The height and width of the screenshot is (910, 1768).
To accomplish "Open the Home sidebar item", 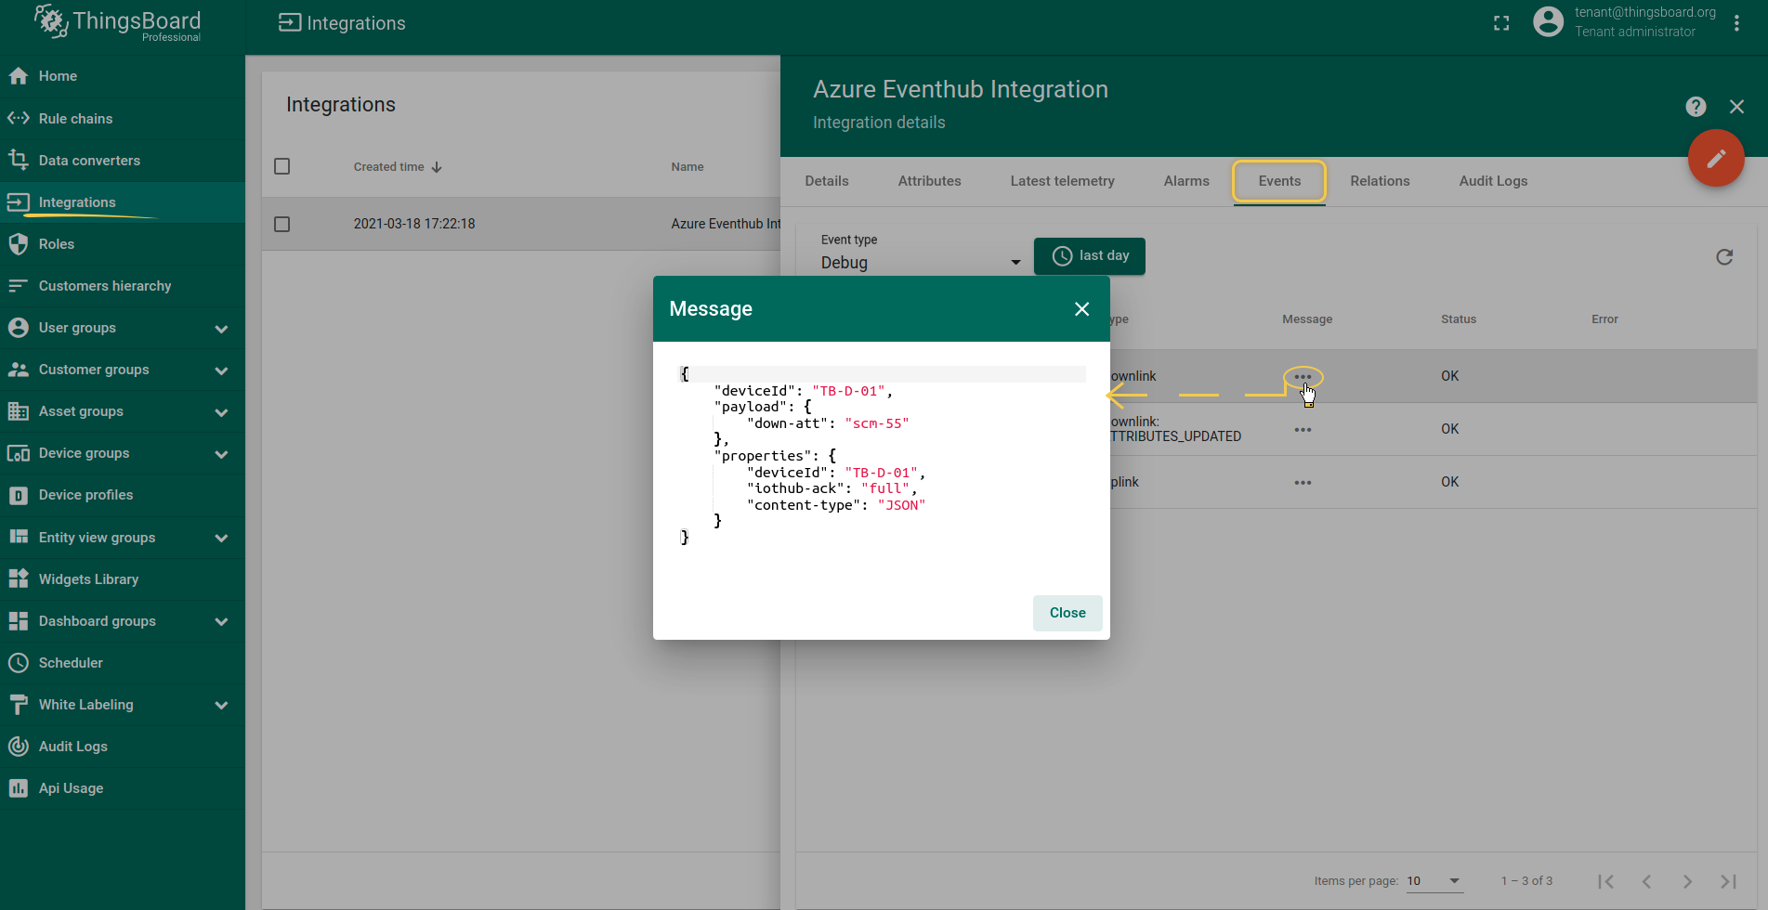I will coord(123,76).
